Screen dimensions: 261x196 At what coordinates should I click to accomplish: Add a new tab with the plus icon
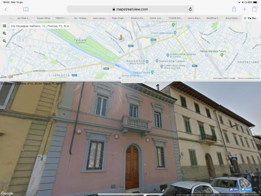click(244, 9)
